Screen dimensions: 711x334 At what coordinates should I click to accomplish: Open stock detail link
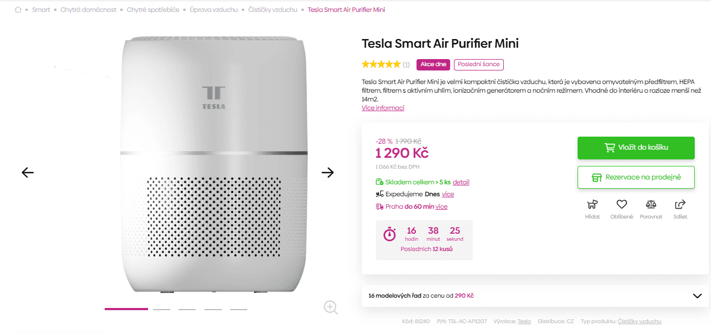point(461,182)
